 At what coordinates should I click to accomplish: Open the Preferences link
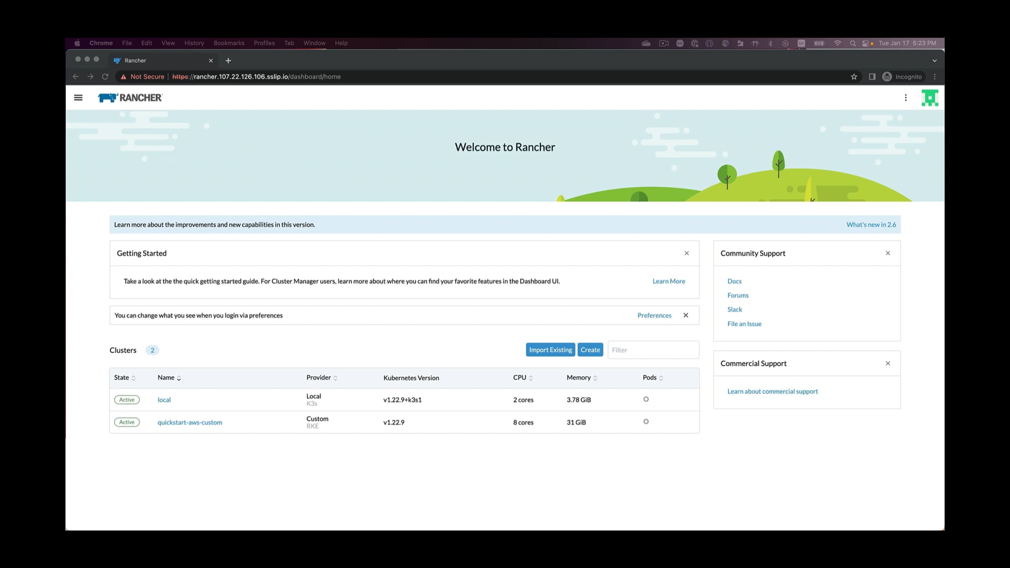coord(654,316)
